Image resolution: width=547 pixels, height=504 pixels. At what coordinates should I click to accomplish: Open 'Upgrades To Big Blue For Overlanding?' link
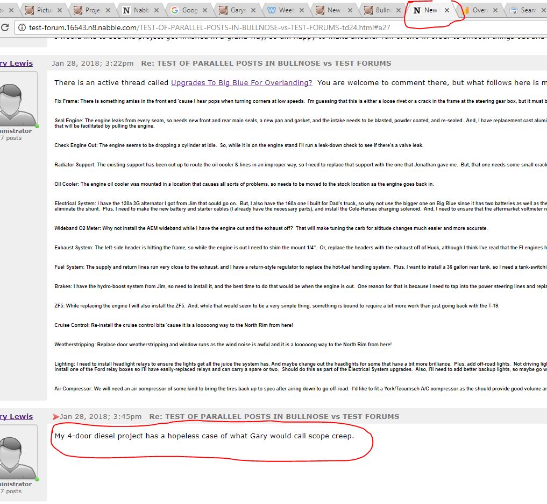click(x=241, y=82)
